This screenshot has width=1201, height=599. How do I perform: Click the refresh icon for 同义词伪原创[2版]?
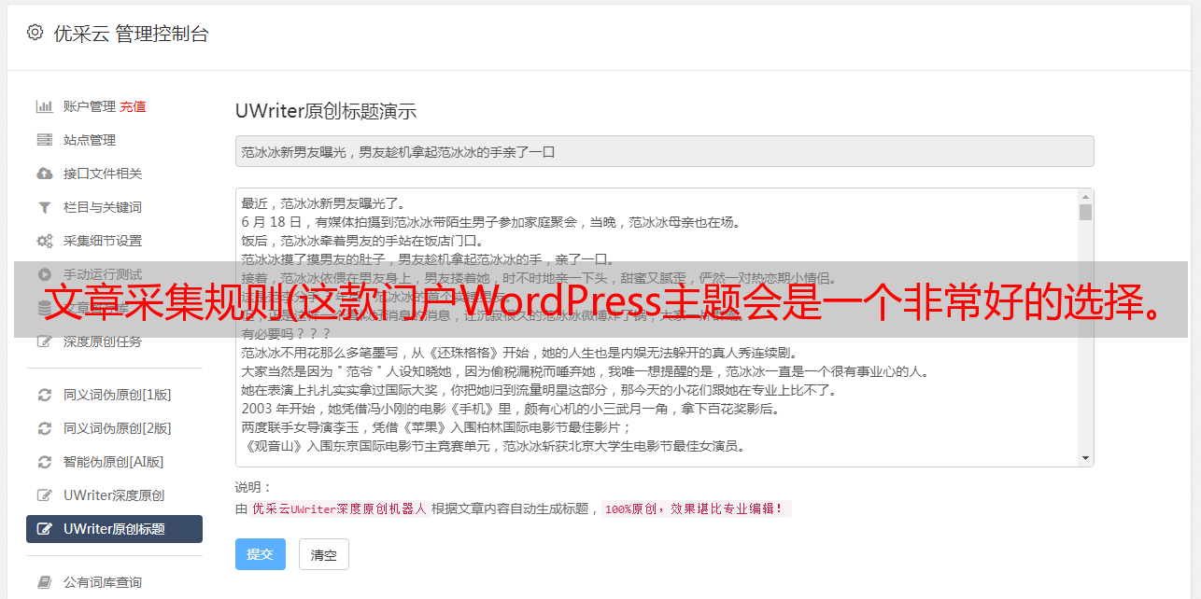44,428
